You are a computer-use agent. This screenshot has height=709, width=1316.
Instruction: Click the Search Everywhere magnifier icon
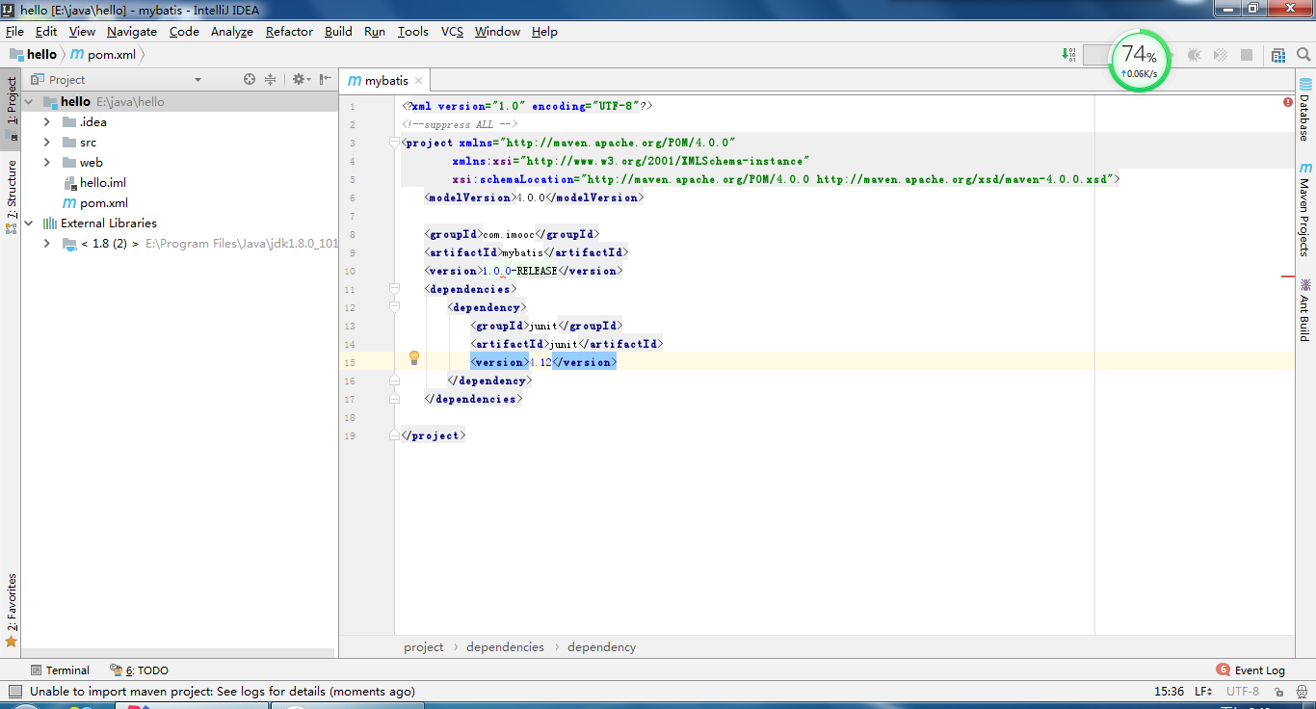(x=1303, y=55)
